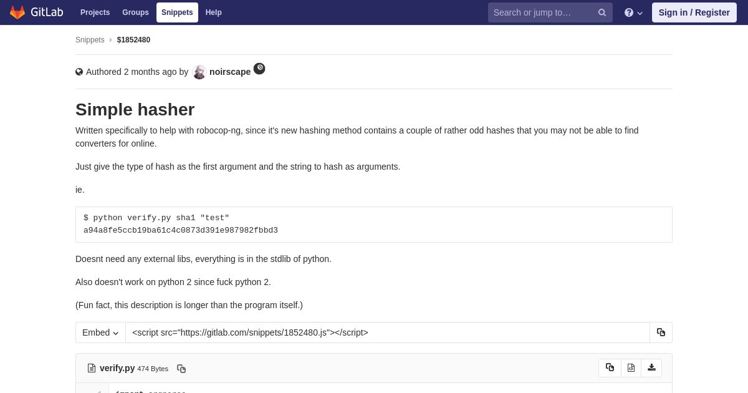The width and height of the screenshot is (748, 393).
Task: Click the python verify.py command line
Action: coord(156,218)
